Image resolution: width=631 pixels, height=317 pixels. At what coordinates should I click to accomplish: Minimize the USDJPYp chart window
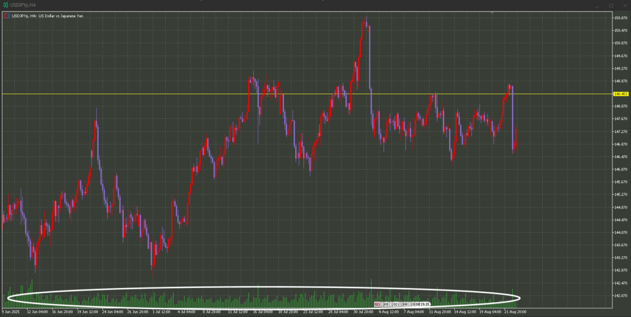596,5
